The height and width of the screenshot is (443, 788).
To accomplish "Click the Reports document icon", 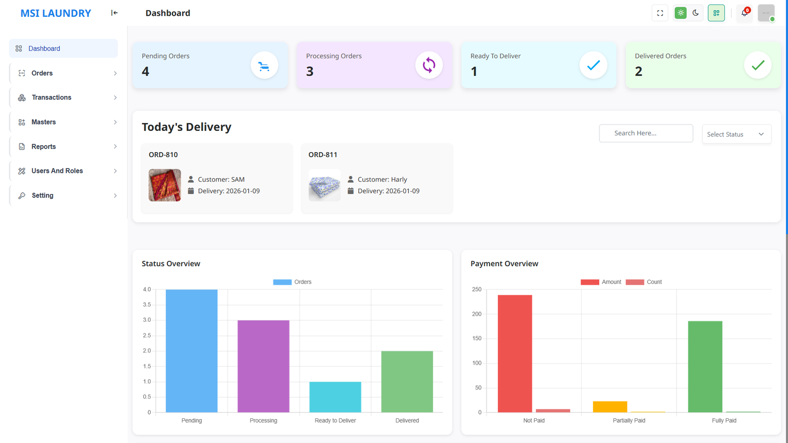I will click(21, 146).
